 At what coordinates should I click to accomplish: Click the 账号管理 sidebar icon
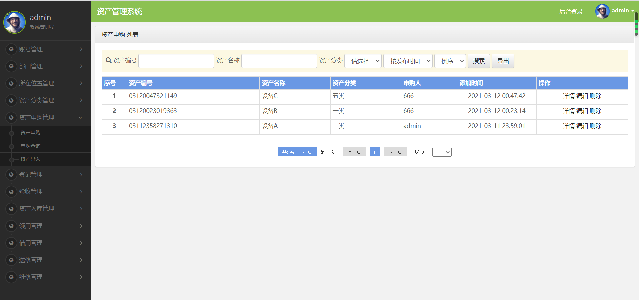(11, 49)
